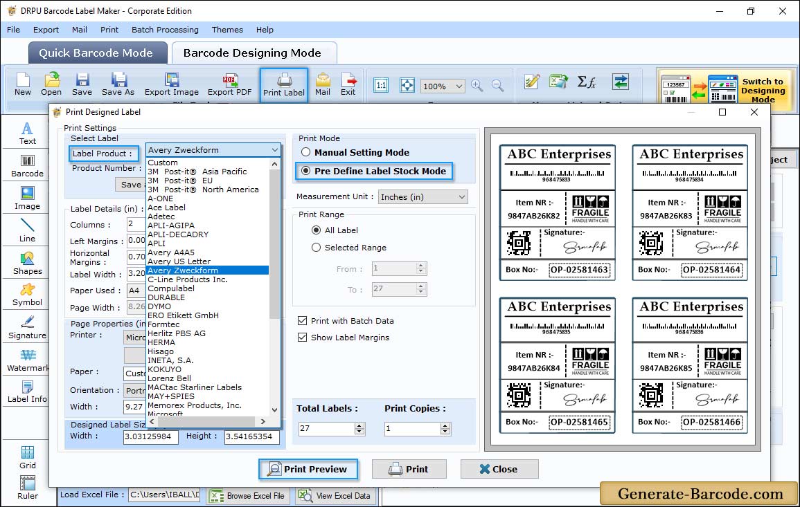
Task: Toggle Print with Batch Data checkbox
Action: 302,320
